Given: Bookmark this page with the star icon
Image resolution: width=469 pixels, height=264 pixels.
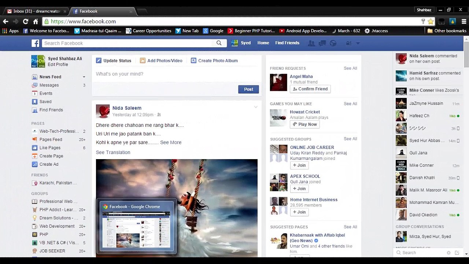Looking at the screenshot, I should 431,21.
